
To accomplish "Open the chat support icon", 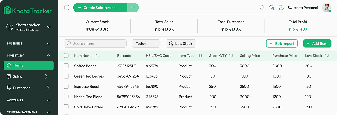I will (x=281, y=8).
